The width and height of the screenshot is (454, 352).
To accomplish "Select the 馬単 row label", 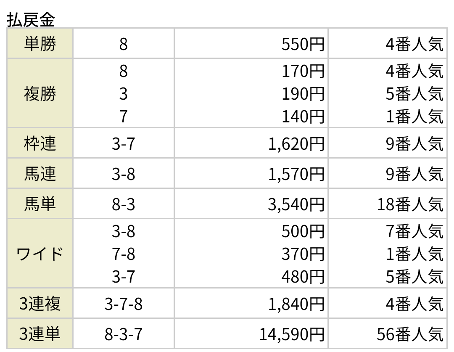I will pyautogui.click(x=40, y=204).
